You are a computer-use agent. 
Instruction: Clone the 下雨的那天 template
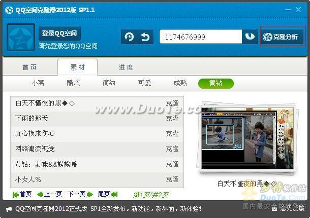(172, 119)
